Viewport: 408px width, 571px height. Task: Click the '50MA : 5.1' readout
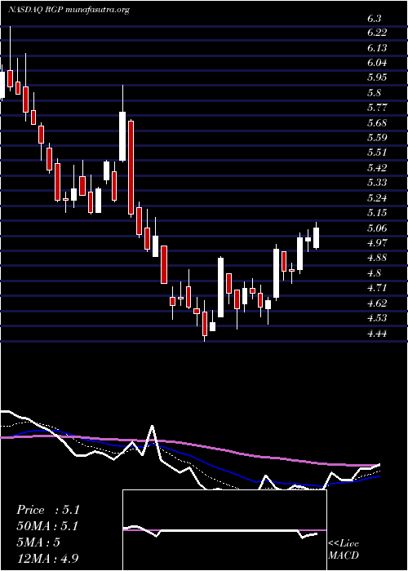point(47,526)
